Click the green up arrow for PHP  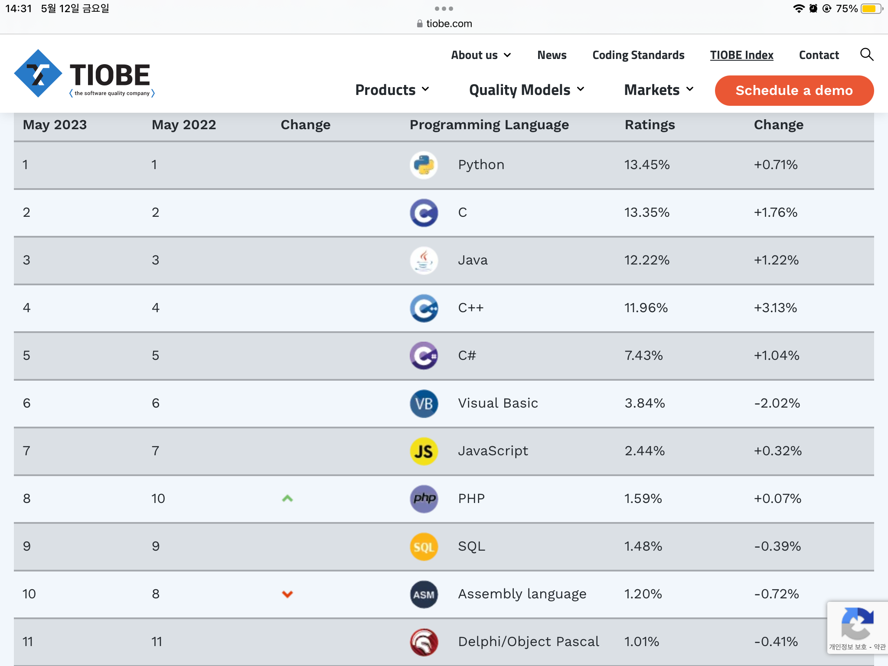(287, 499)
